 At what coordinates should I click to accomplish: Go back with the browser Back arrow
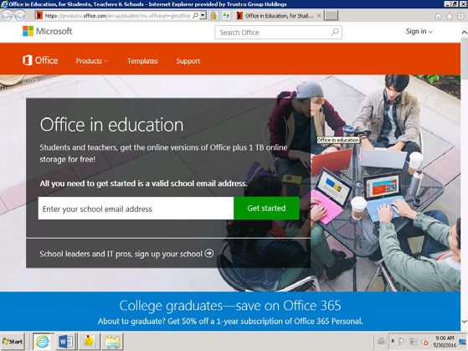pyautogui.click(x=7, y=16)
